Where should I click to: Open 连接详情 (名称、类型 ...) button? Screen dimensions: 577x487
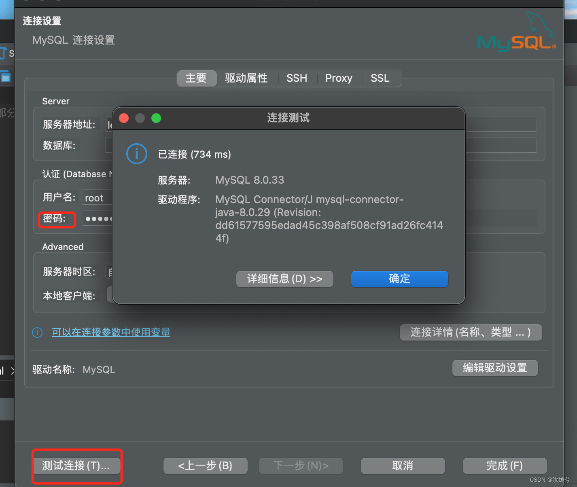[x=471, y=332]
